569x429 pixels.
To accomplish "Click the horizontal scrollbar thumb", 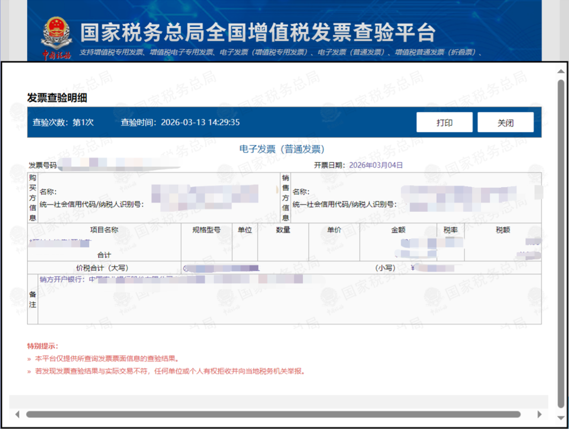I will tap(273, 414).
